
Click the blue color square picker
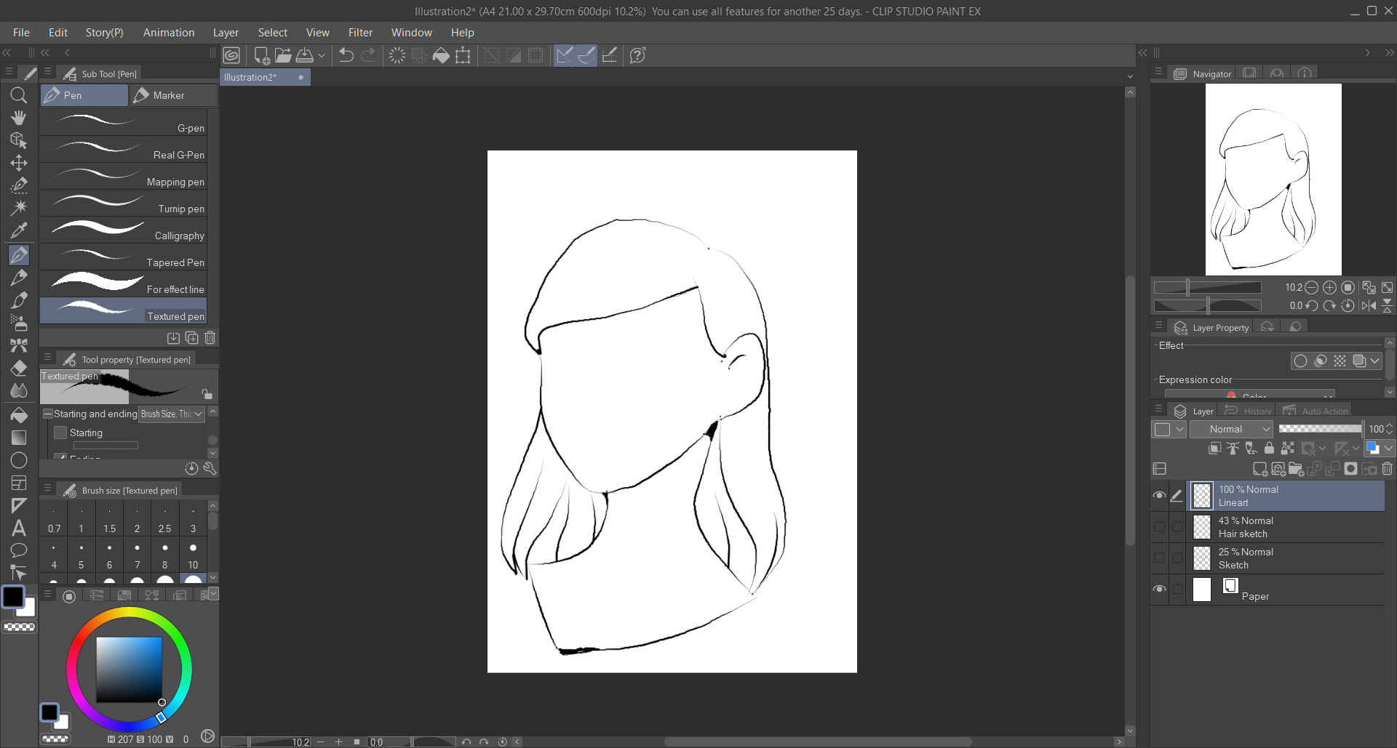click(129, 669)
